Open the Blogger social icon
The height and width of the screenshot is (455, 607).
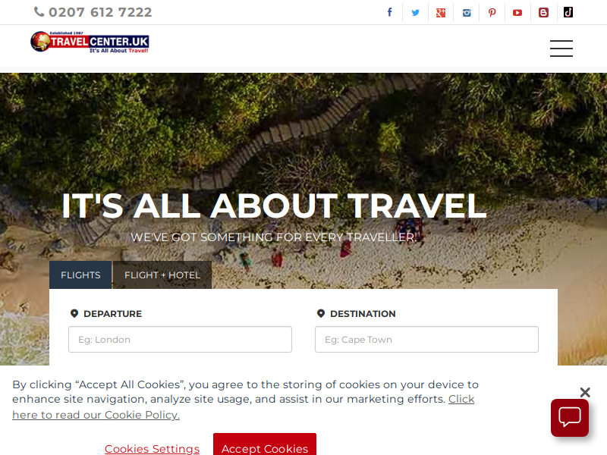(543, 13)
